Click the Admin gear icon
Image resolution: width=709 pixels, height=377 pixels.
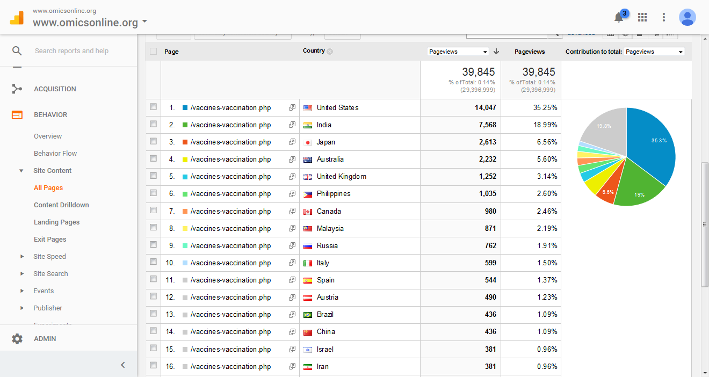pos(17,339)
